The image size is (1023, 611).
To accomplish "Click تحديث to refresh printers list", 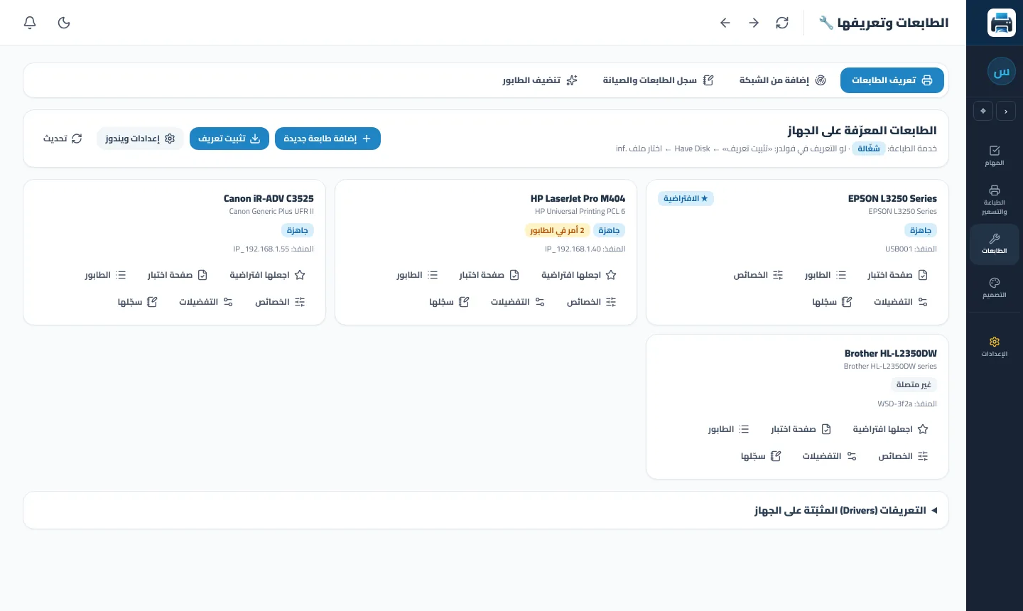I will coord(63,139).
